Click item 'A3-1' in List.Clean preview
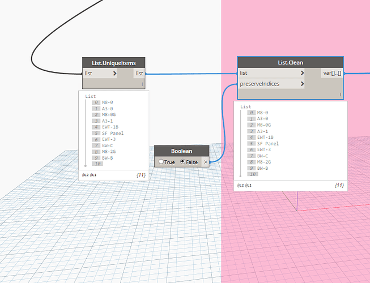 [263, 131]
